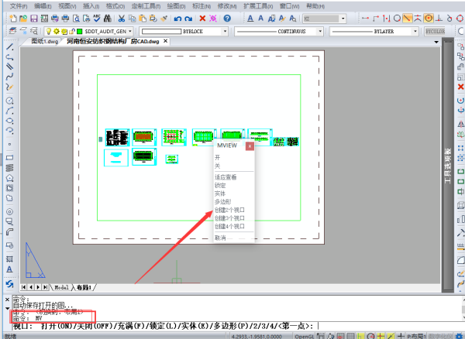The image size is (465, 339).
Task: Select the Line draw tool
Action: [x=9, y=46]
